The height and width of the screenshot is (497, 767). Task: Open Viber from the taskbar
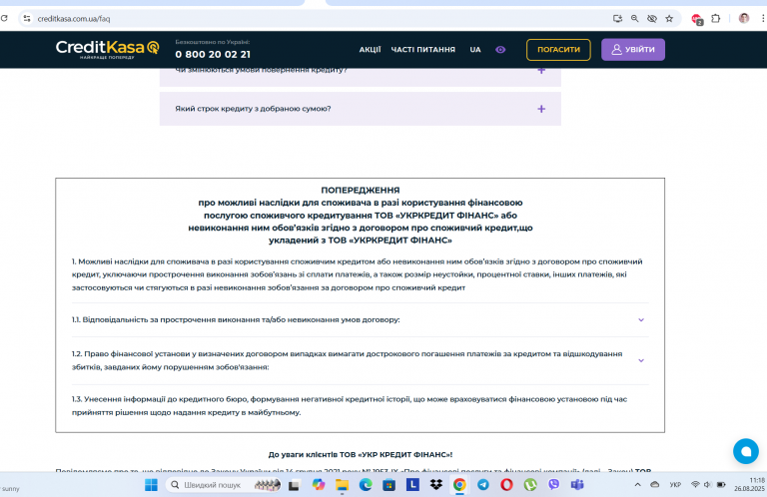[553, 485]
